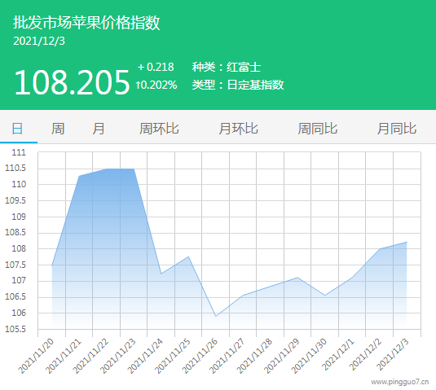
Task: Open the 周同比 tab
Action: pyautogui.click(x=318, y=129)
